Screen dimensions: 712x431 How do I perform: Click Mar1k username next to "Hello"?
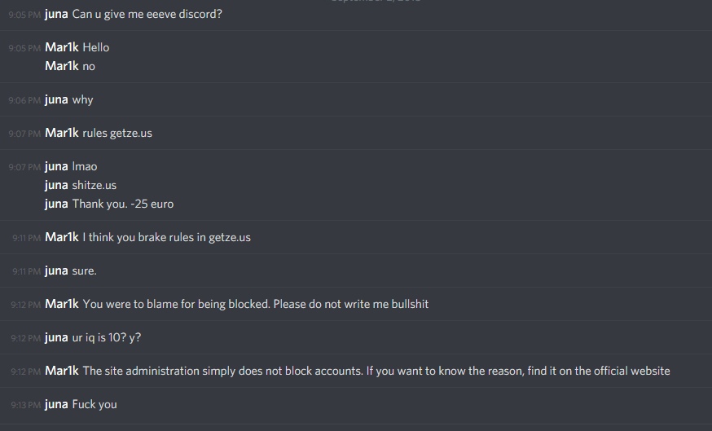[62, 47]
